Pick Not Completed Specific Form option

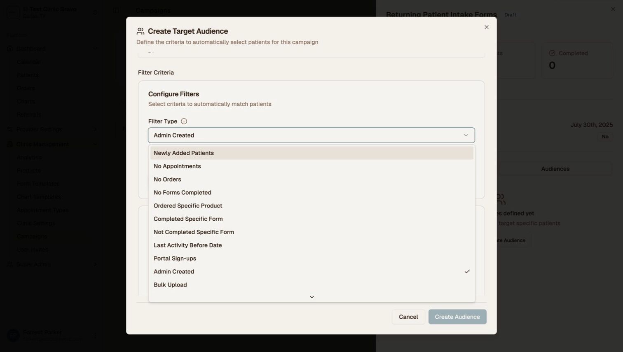(x=311, y=232)
